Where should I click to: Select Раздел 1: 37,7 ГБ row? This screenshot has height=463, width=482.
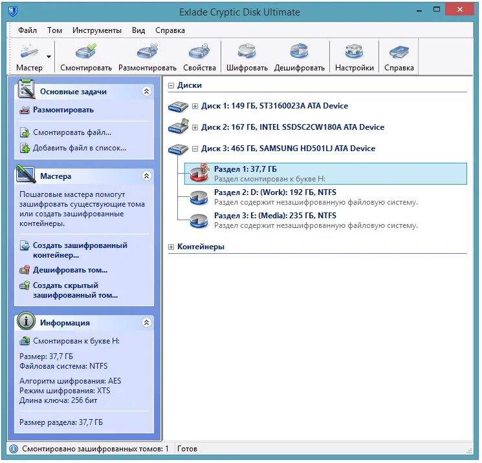tap(325, 174)
